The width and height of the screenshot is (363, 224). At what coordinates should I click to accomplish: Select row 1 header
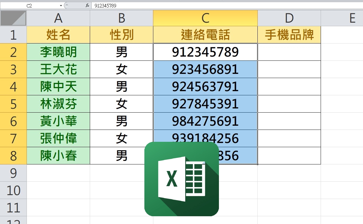click(13, 35)
